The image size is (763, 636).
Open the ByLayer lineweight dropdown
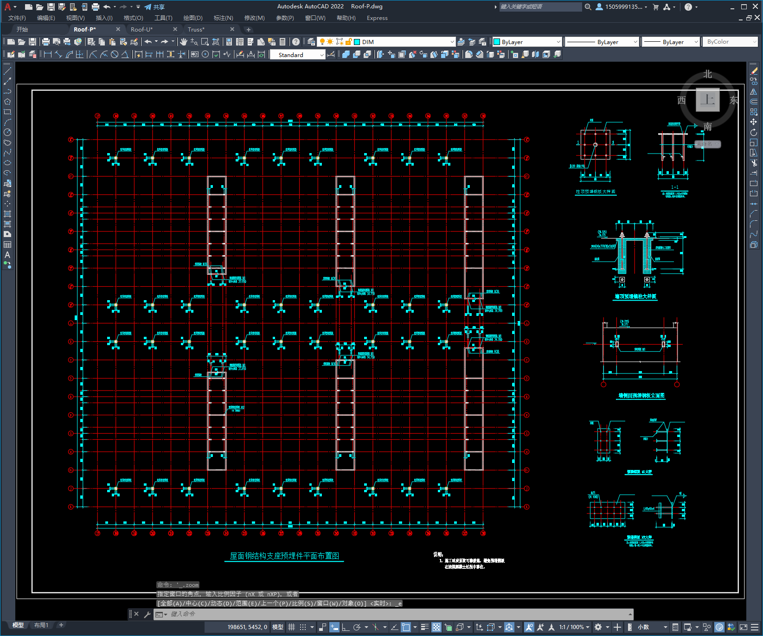click(671, 42)
